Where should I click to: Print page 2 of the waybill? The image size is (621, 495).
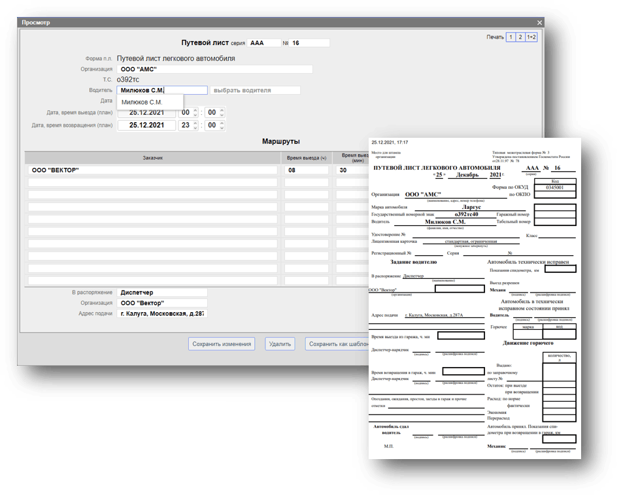coord(520,37)
